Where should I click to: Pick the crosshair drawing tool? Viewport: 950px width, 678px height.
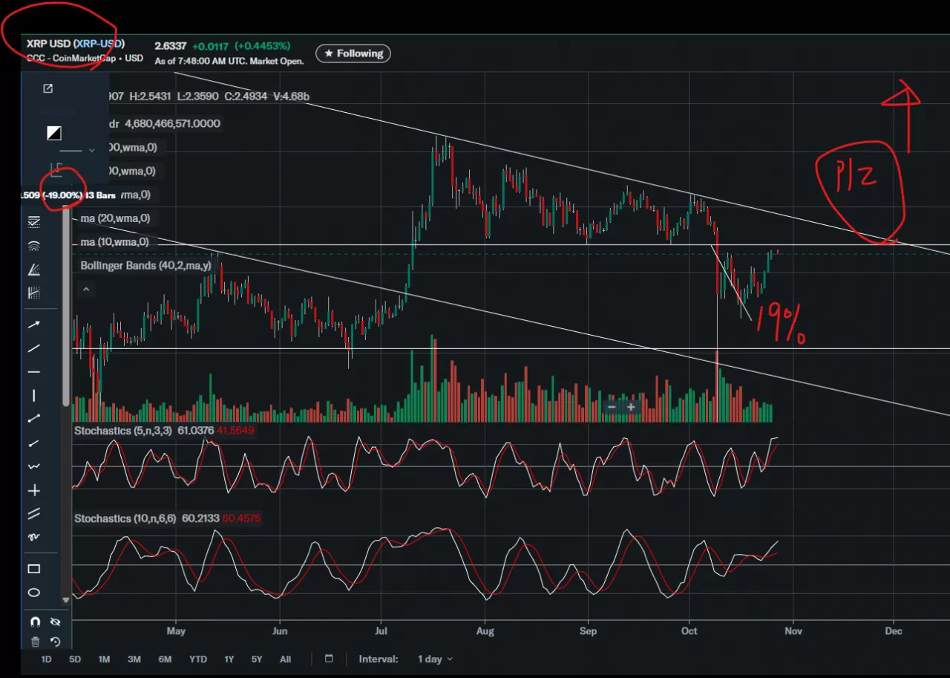tap(34, 490)
